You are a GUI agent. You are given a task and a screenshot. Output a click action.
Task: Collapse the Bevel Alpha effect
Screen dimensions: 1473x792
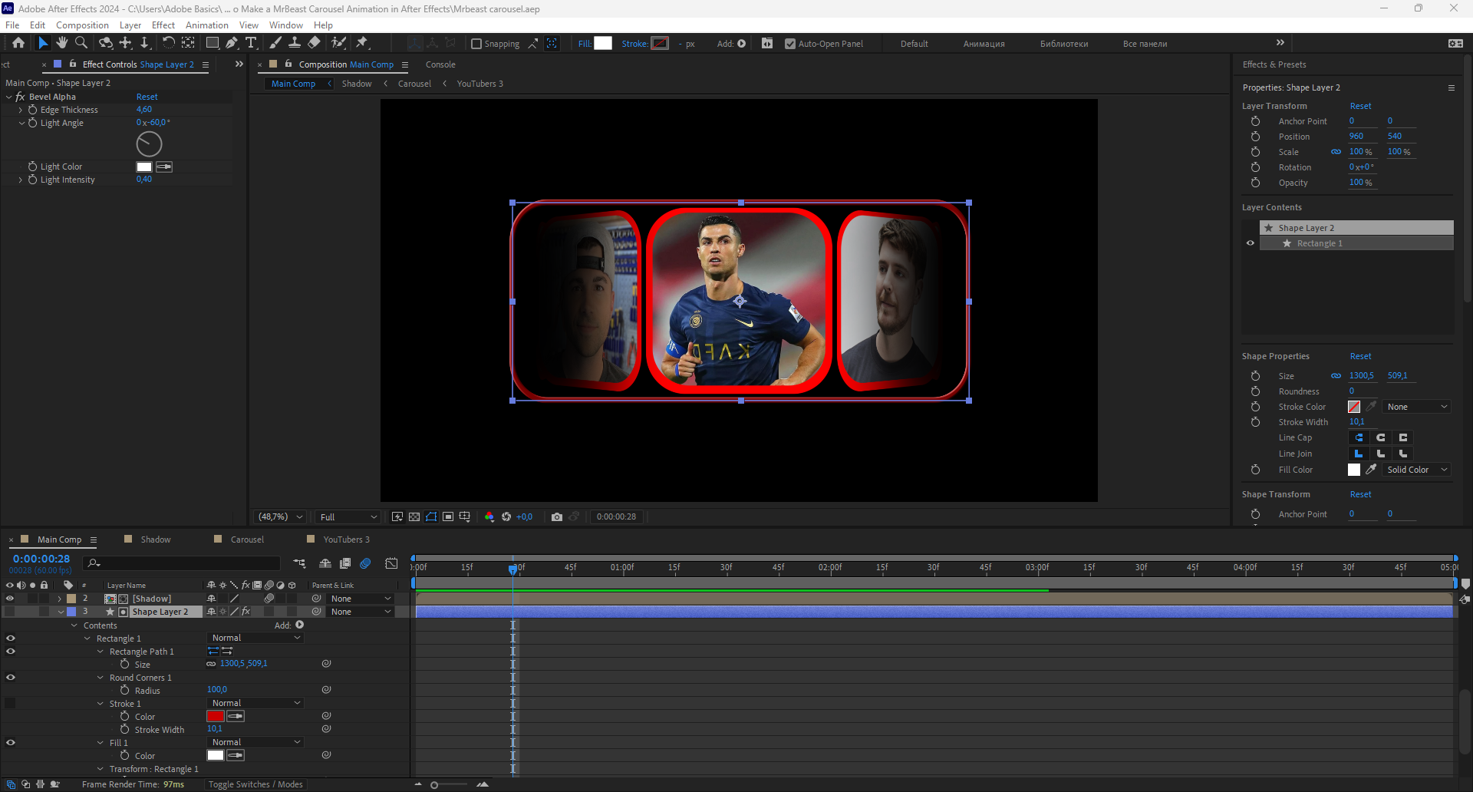(x=9, y=97)
